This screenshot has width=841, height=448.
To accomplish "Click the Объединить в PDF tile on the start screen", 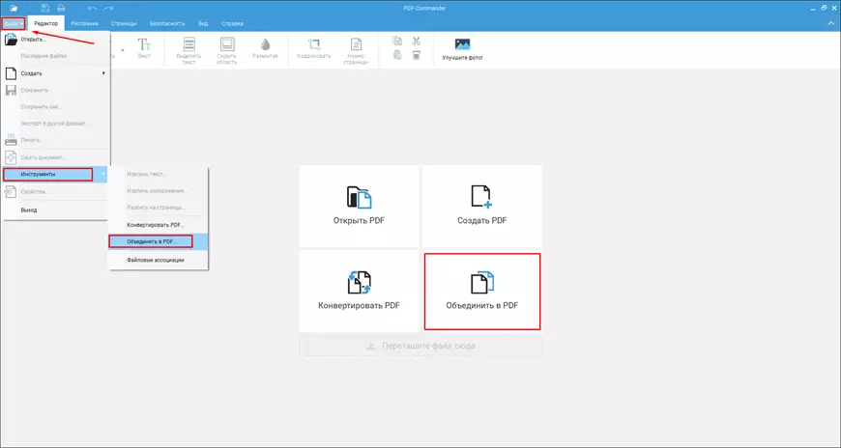I will (482, 292).
